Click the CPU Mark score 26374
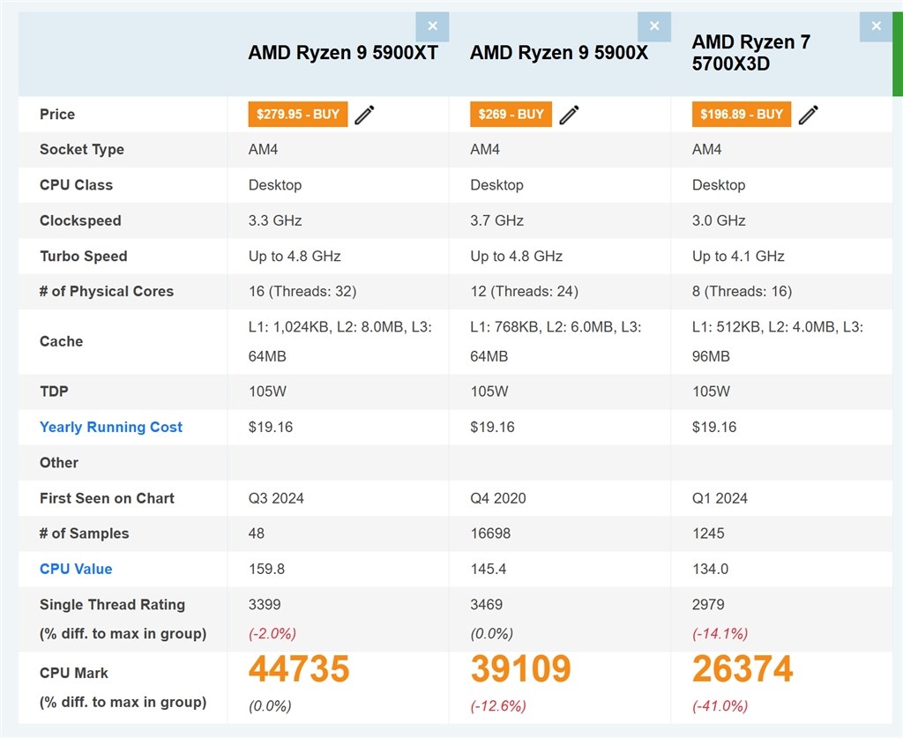 click(743, 669)
